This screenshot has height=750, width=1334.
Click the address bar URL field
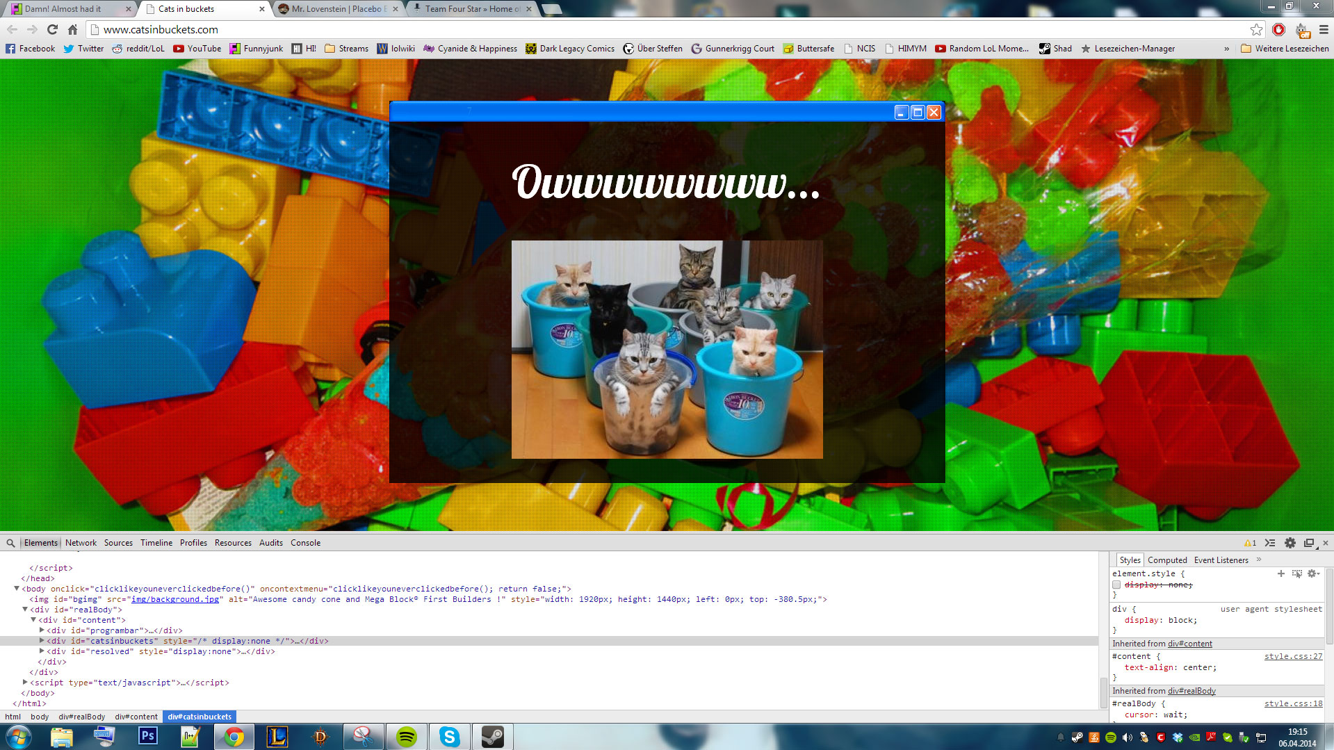pos(667,29)
